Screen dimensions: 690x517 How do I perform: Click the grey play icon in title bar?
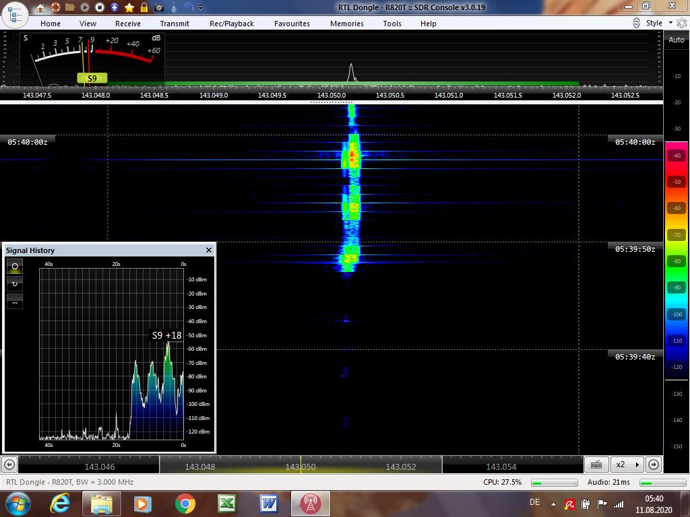click(85, 7)
